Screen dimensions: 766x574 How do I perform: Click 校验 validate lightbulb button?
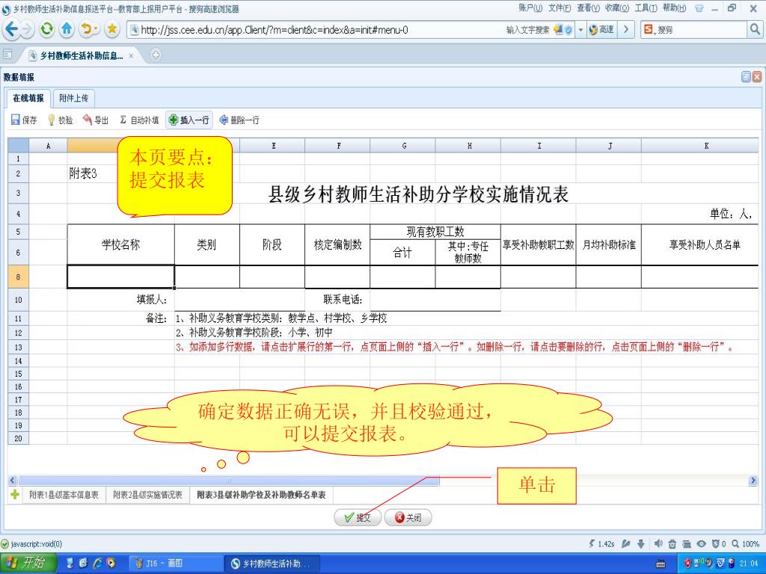(60, 120)
